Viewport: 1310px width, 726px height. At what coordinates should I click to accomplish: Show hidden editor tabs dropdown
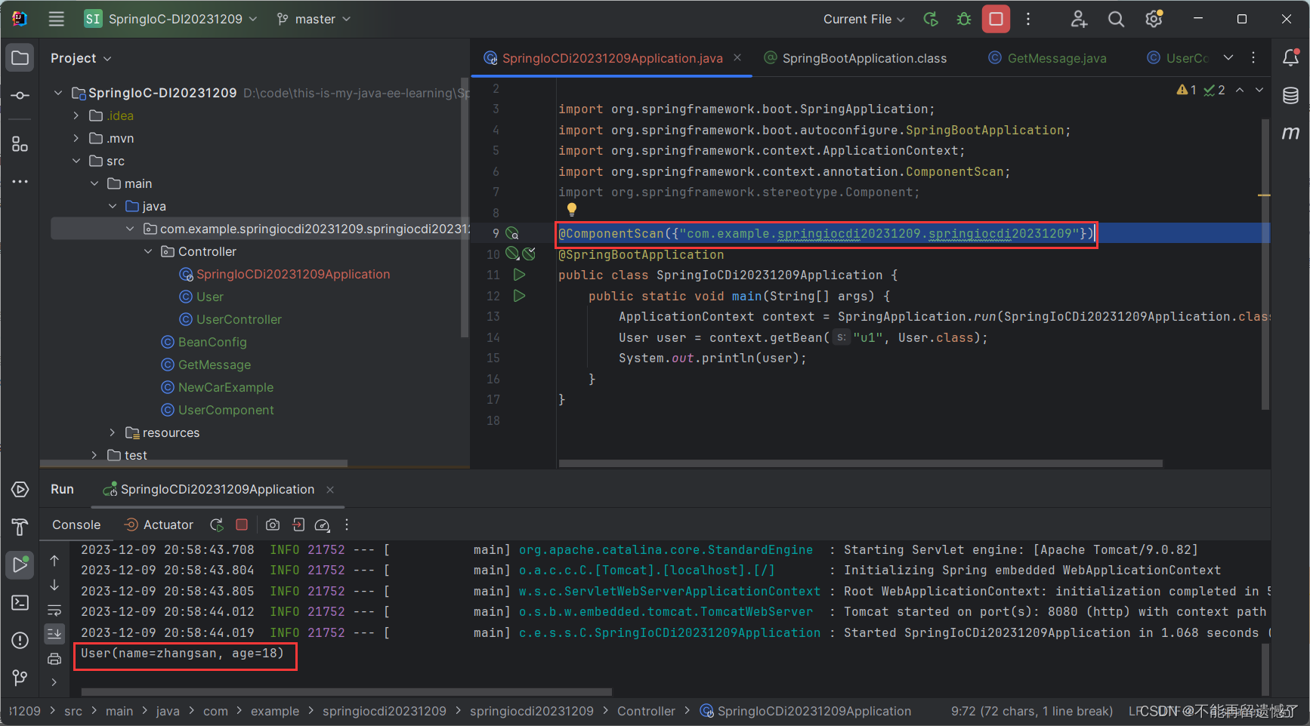click(1228, 57)
